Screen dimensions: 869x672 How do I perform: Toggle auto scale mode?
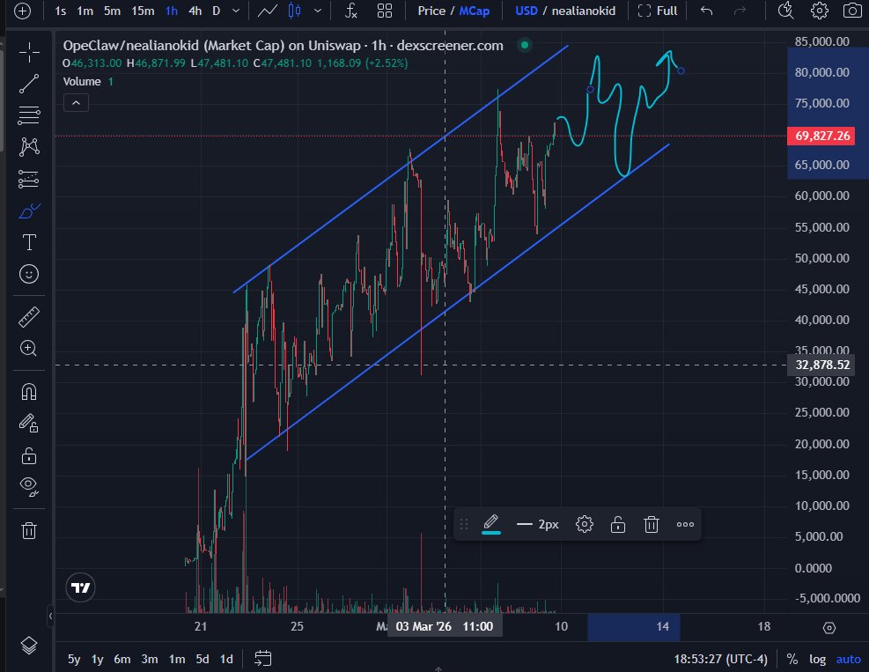pos(849,659)
